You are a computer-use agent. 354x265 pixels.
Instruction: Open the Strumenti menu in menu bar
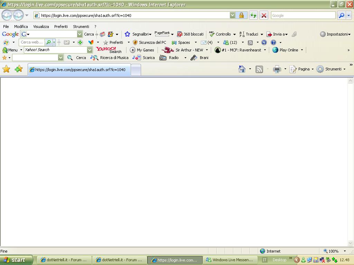coord(81,27)
